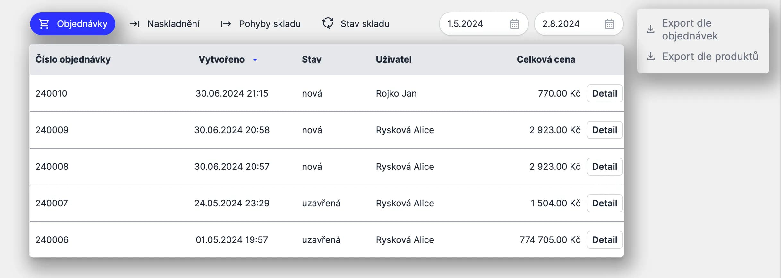Click the Naskladnění arrow-to-bar icon

pyautogui.click(x=134, y=24)
